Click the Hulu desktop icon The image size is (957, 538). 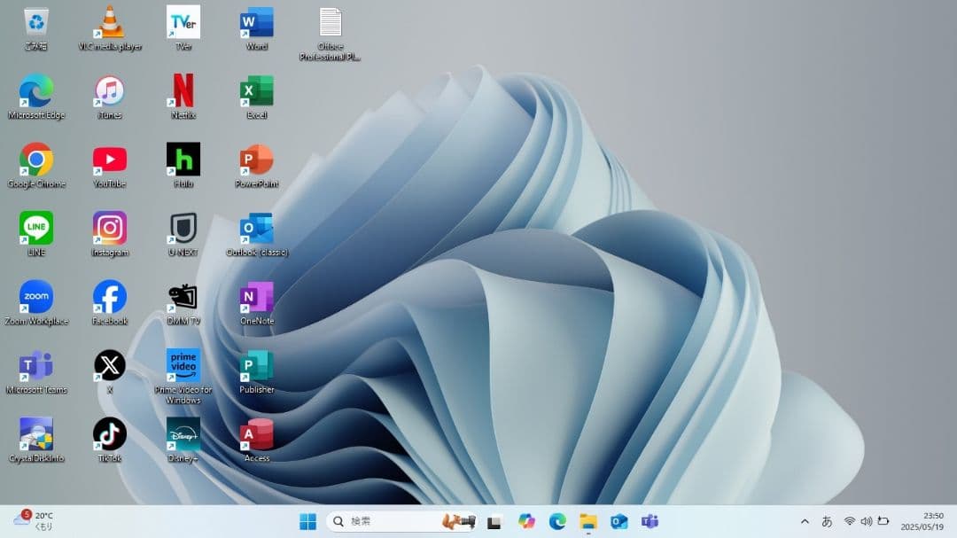(183, 160)
